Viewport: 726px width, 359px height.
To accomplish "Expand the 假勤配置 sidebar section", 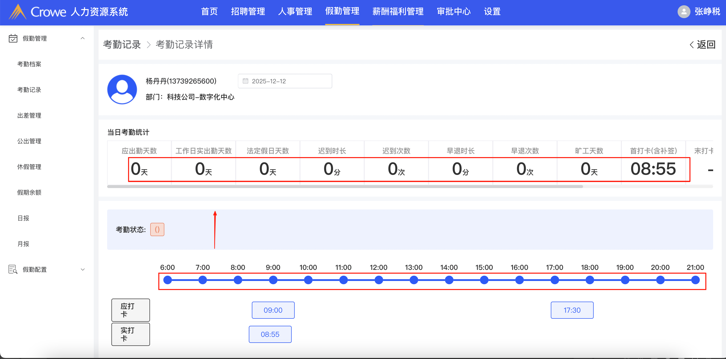I will pos(83,269).
